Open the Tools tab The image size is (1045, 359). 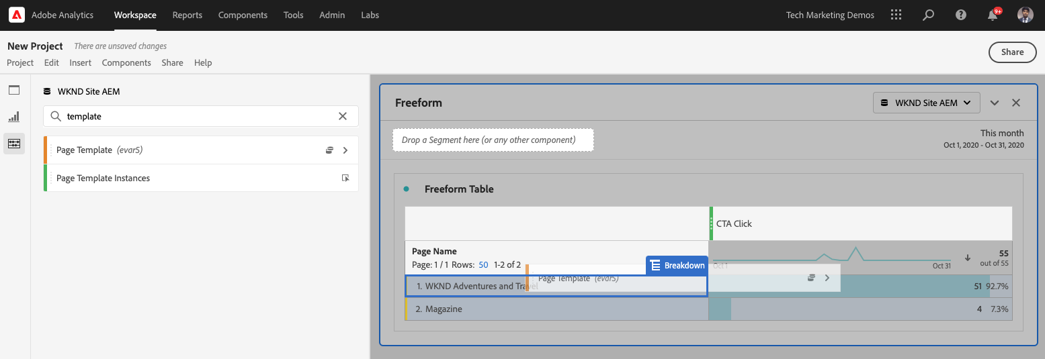pyautogui.click(x=294, y=15)
